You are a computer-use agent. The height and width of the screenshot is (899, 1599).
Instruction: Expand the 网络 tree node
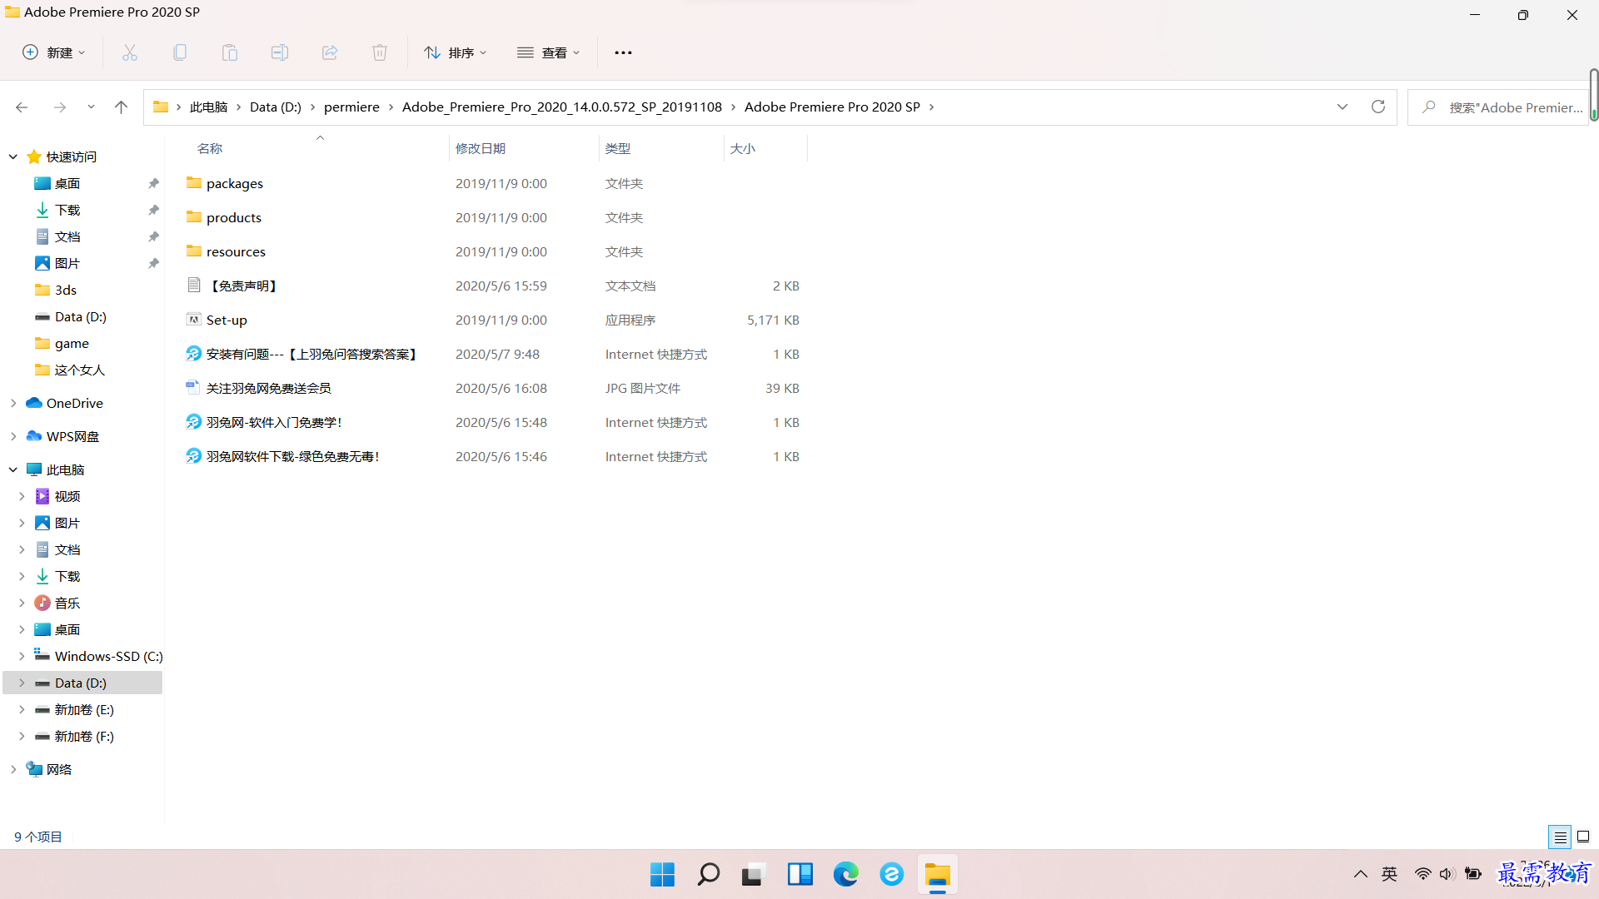tap(13, 769)
